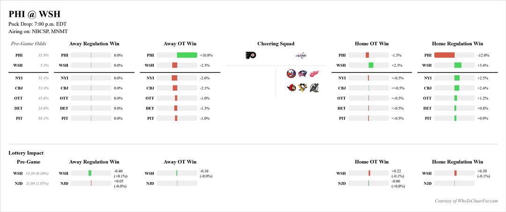The width and height of the screenshot is (506, 212).
Task: Select the Pittsburgh Penguins logo
Action: tap(303, 87)
